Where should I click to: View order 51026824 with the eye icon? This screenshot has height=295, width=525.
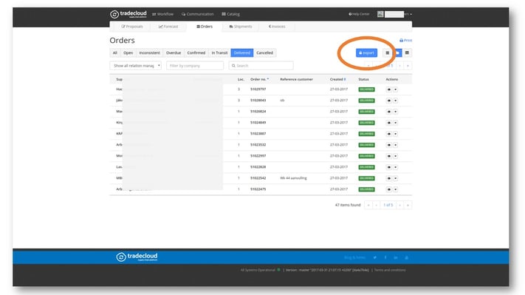(388, 112)
